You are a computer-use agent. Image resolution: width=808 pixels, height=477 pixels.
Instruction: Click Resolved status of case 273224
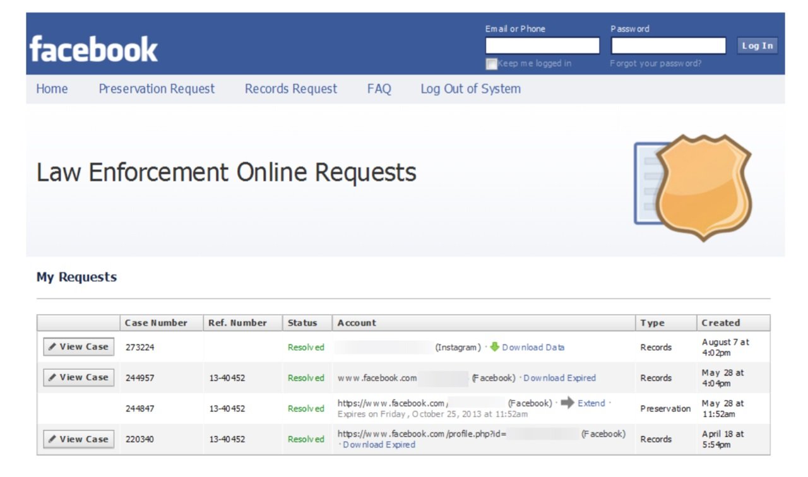tap(306, 347)
